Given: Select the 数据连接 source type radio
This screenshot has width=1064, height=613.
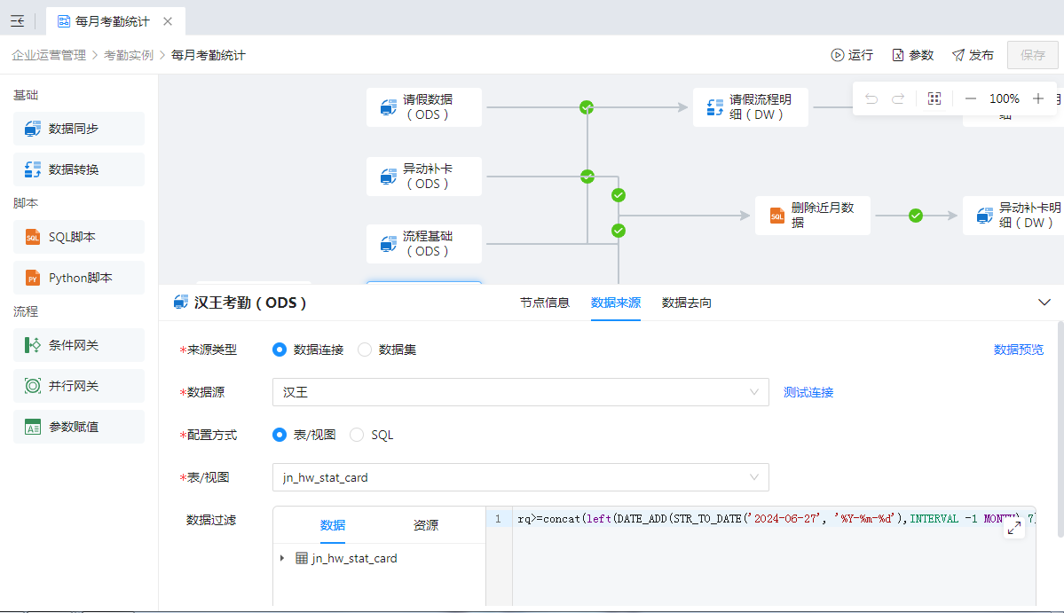Looking at the screenshot, I should pos(280,350).
